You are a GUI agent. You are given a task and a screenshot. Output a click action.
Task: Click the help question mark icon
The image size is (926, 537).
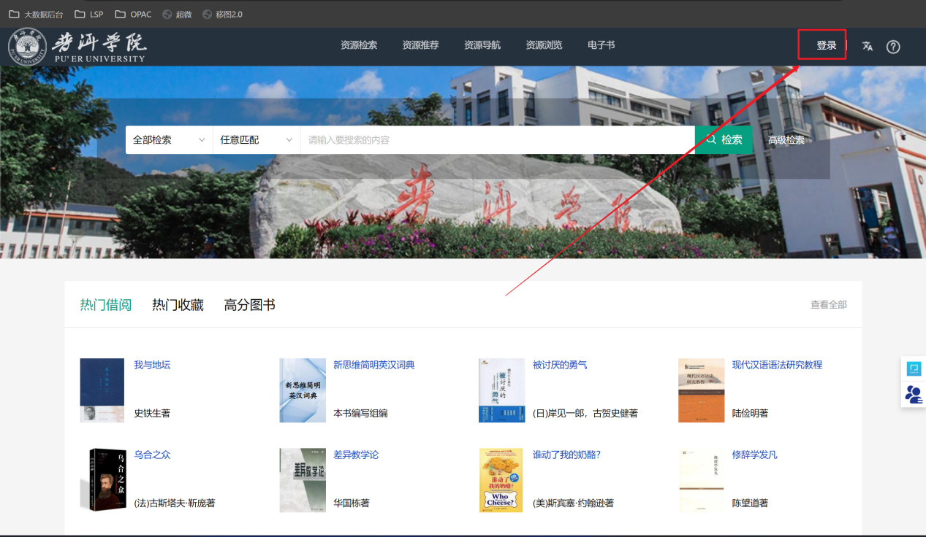(x=893, y=47)
